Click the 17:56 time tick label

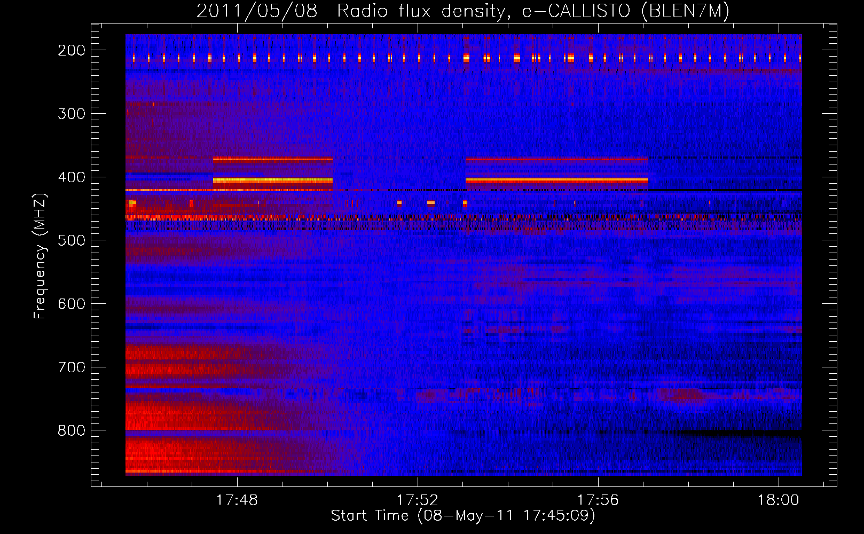[x=598, y=500]
